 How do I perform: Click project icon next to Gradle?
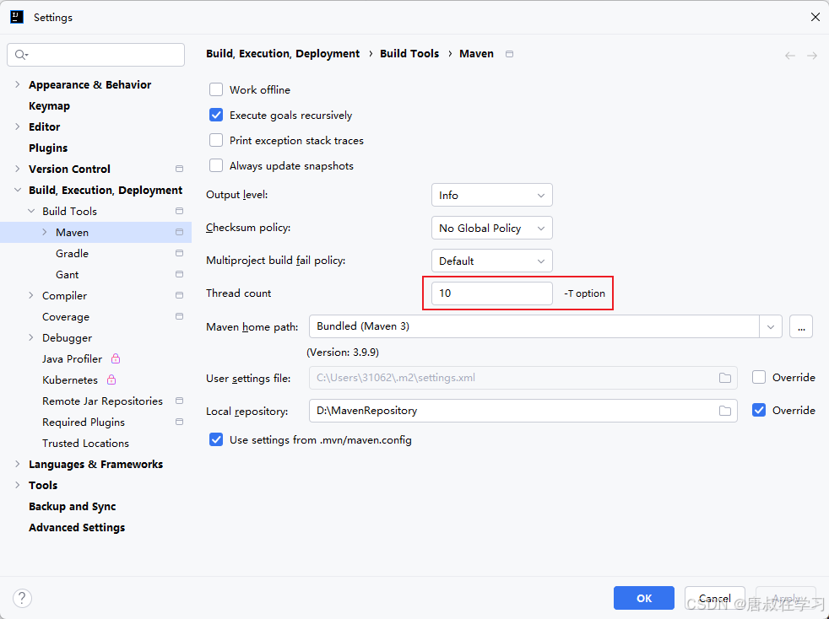coord(179,254)
